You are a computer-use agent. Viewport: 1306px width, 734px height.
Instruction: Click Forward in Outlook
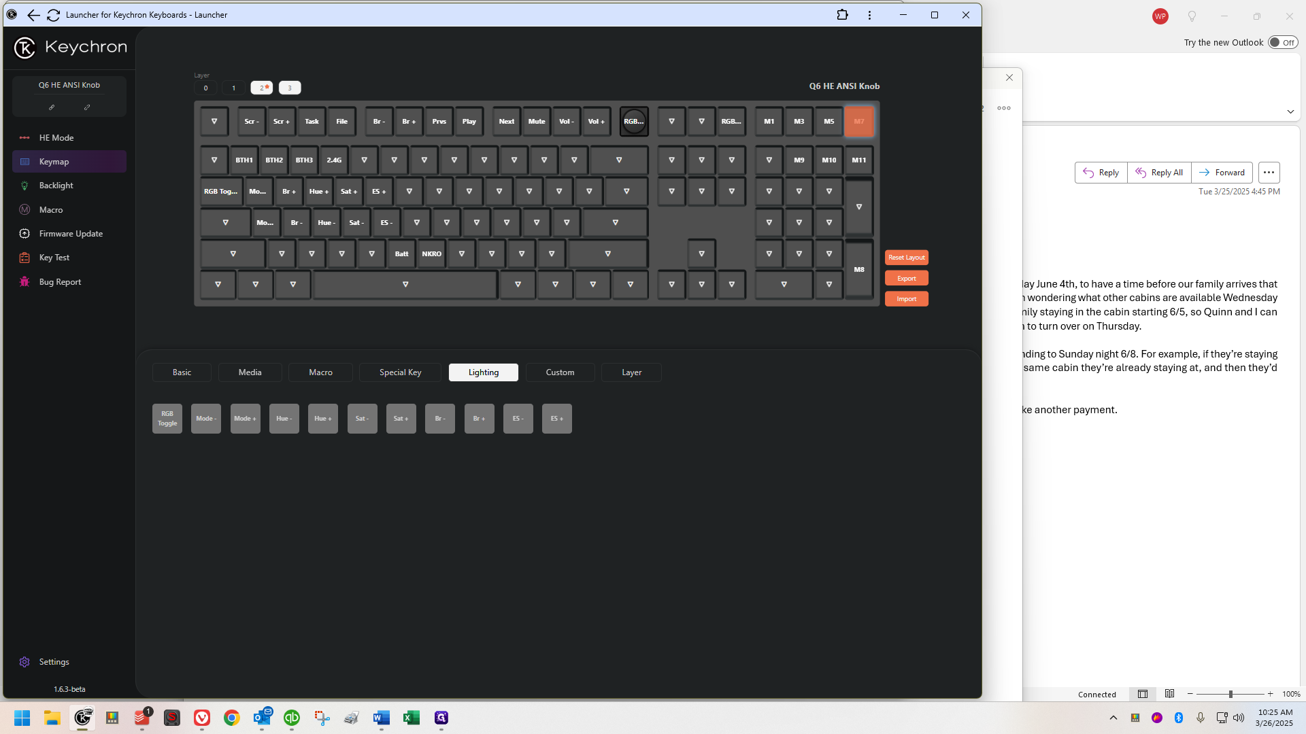click(1222, 173)
